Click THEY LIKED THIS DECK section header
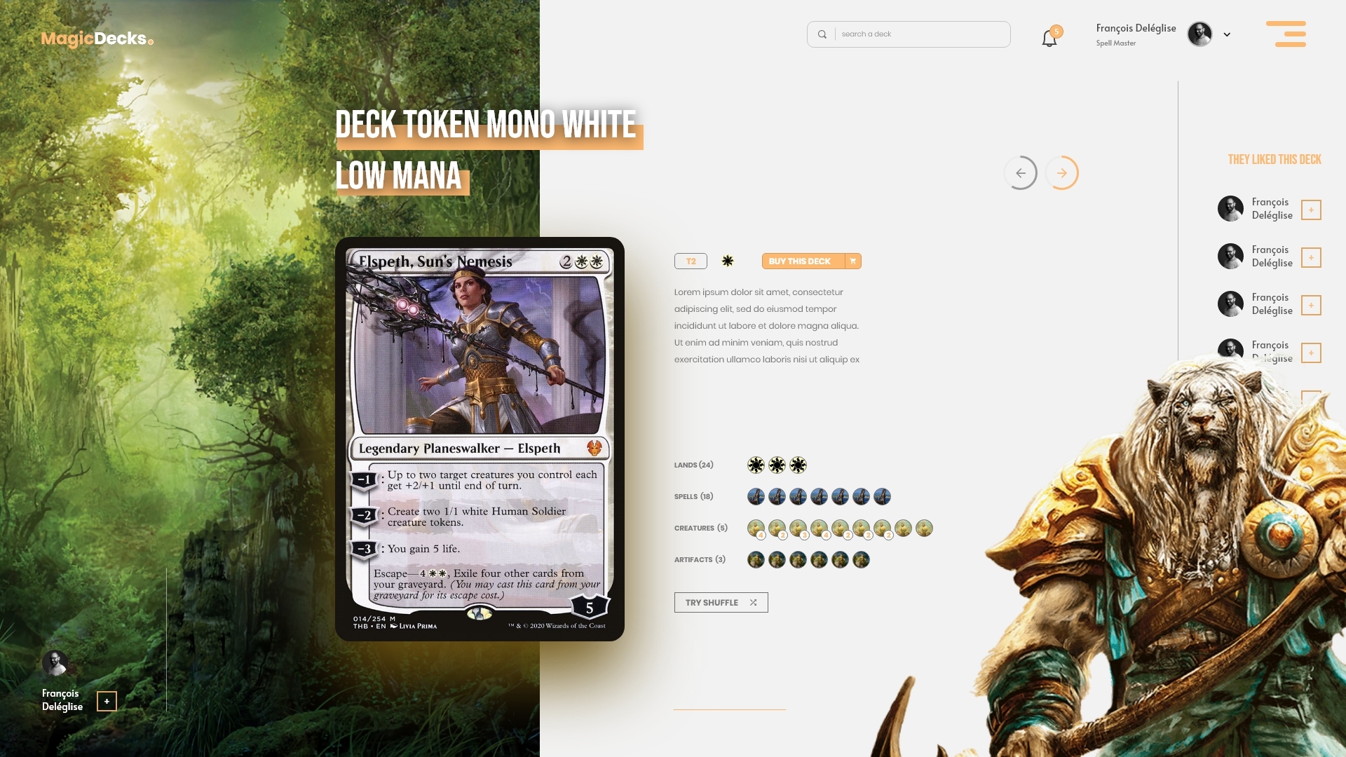Image resolution: width=1346 pixels, height=757 pixels. [1274, 159]
